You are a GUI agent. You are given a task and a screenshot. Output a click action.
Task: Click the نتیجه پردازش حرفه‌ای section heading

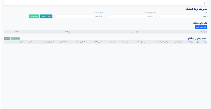pyautogui.click(x=197, y=38)
